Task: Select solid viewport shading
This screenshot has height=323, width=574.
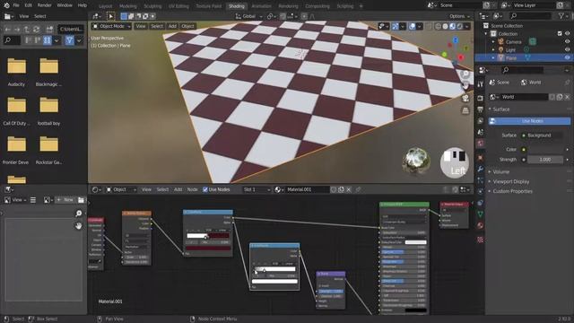Action: click(445, 26)
